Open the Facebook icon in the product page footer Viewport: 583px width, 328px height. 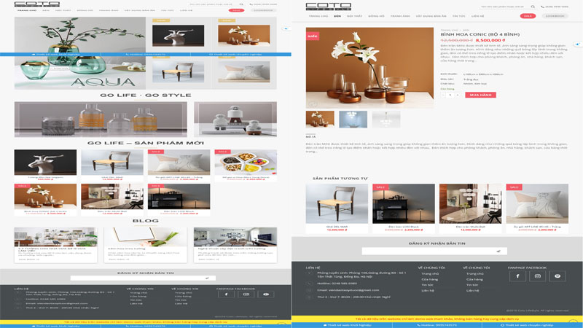click(517, 276)
